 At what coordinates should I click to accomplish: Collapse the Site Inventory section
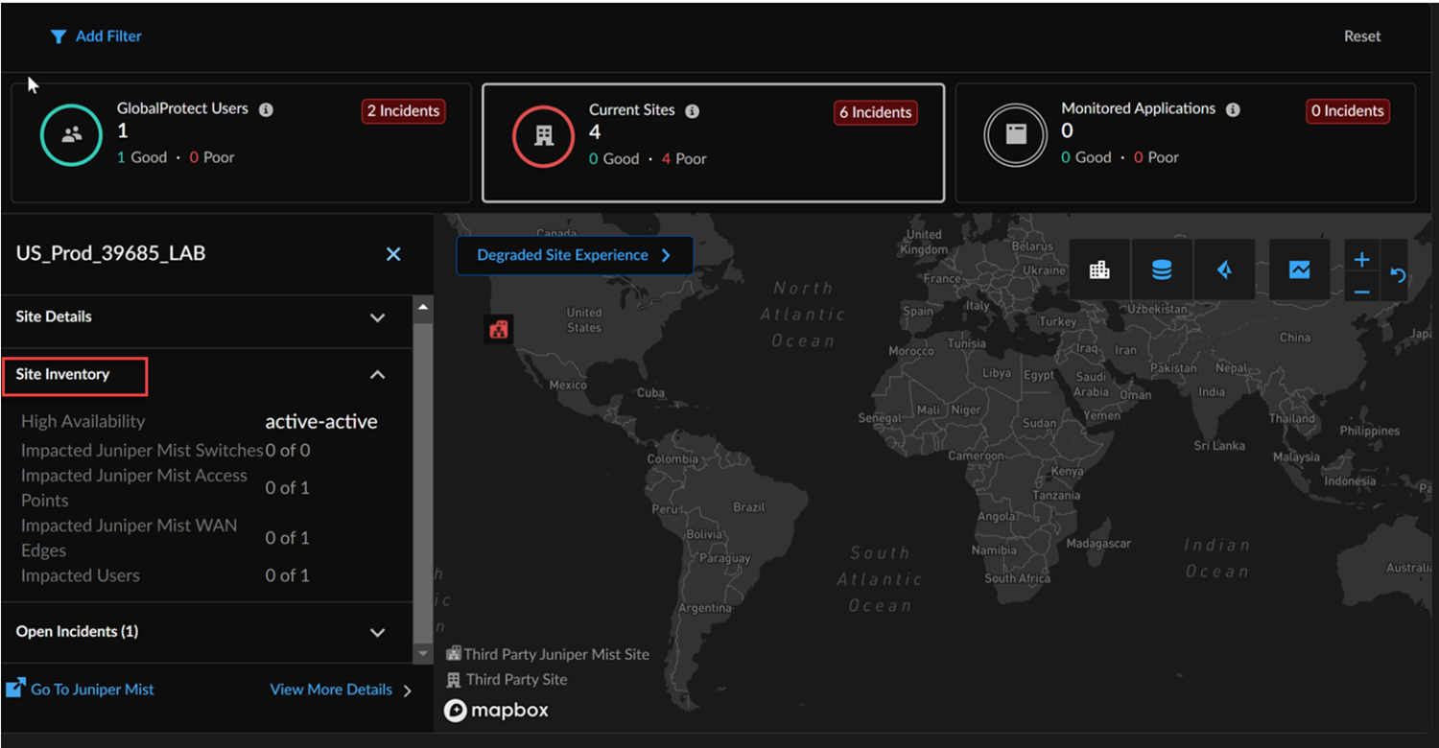point(378,375)
